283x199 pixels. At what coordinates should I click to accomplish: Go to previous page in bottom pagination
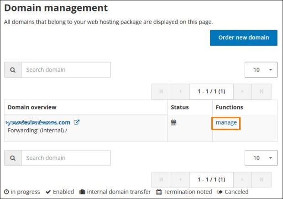[x=180, y=179]
